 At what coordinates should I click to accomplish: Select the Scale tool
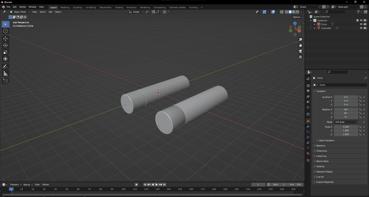[x=5, y=52]
